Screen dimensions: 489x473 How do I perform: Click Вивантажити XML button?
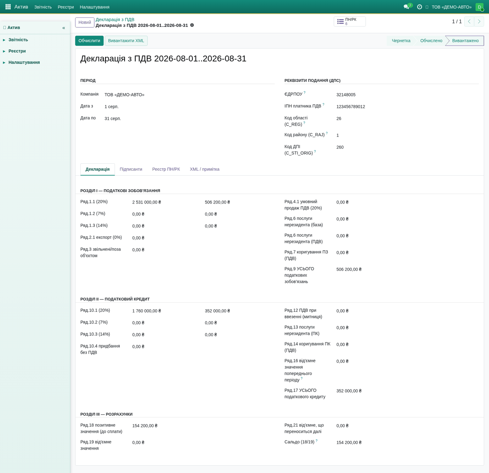pyautogui.click(x=126, y=41)
